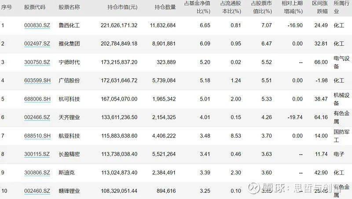352x199 pixels.
Task: Click the 所属行业 column header
Action: (341, 7)
